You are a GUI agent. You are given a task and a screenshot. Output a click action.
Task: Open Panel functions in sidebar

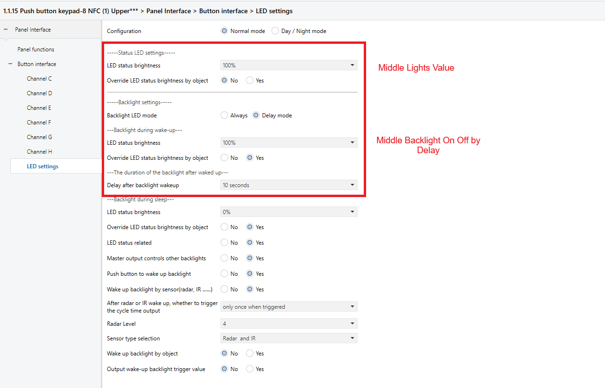[x=36, y=50]
